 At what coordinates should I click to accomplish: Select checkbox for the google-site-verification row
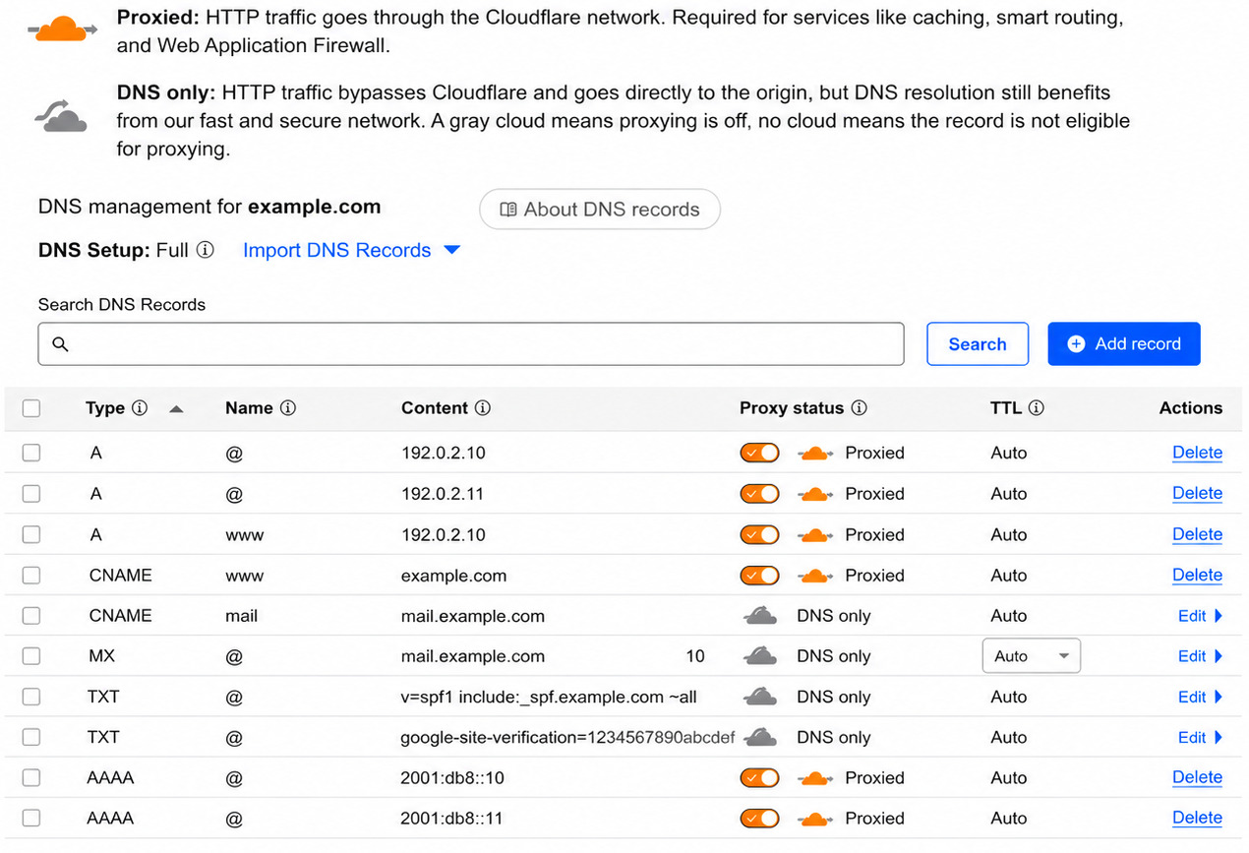(x=31, y=737)
